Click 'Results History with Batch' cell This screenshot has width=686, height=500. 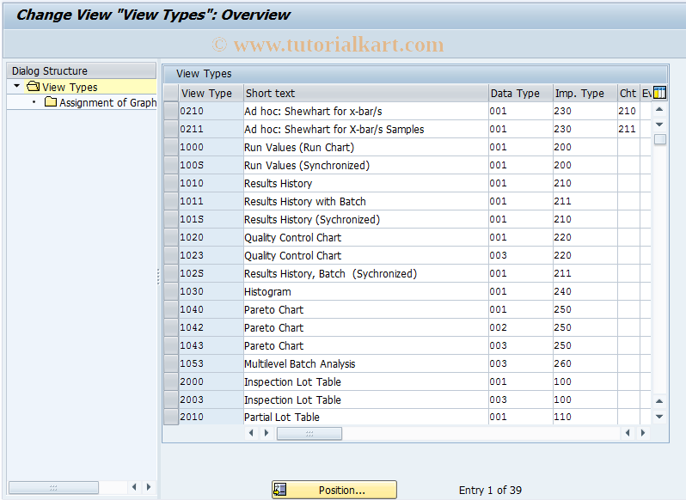point(365,201)
